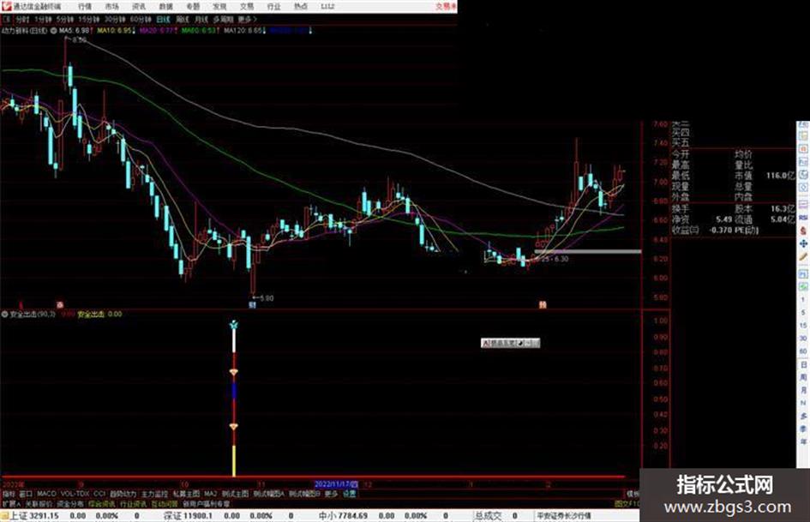Select 日 daily period in right sidebar
Screen dimensions: 810x522
(x=803, y=364)
